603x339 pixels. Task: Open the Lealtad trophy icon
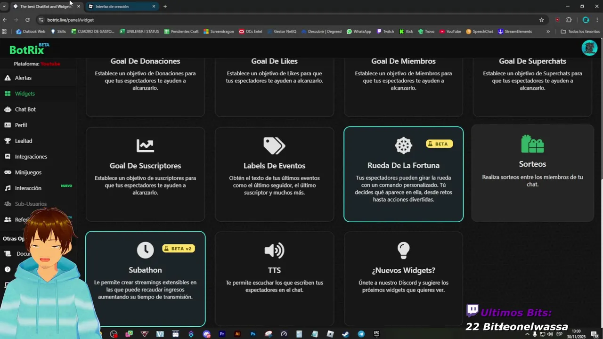[8, 141]
